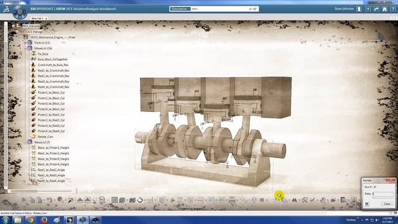Screen dimensions: 398x224
Task: Open Firefox from the taskbar
Action: [44, 220]
